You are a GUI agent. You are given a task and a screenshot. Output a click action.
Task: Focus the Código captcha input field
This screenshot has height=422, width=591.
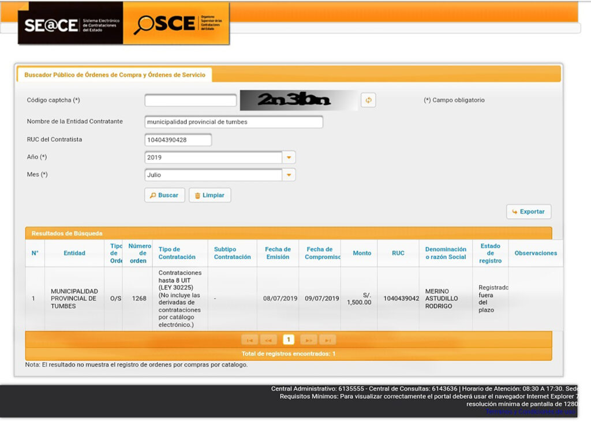click(190, 100)
